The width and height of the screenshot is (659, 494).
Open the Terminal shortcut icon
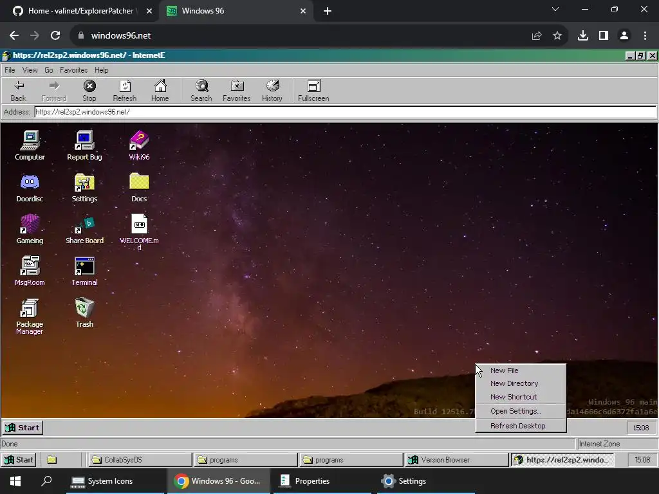84,271
